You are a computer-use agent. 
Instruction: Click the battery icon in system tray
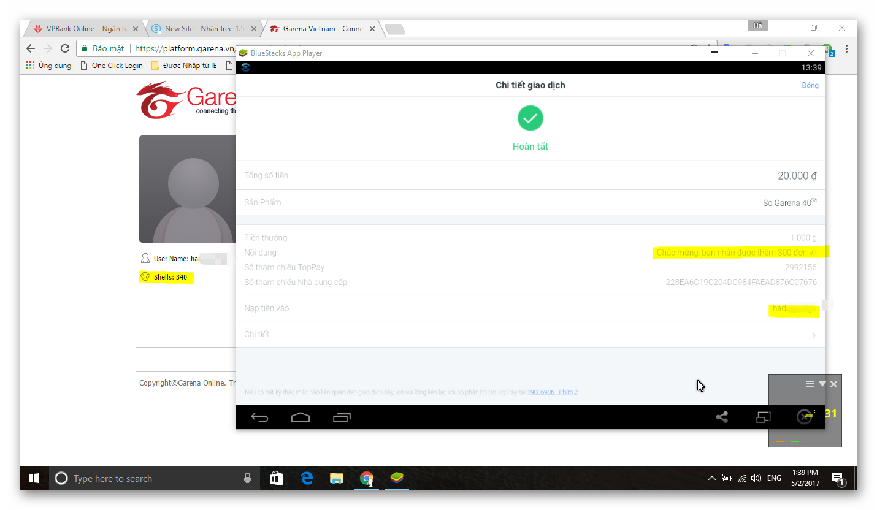[x=727, y=478]
